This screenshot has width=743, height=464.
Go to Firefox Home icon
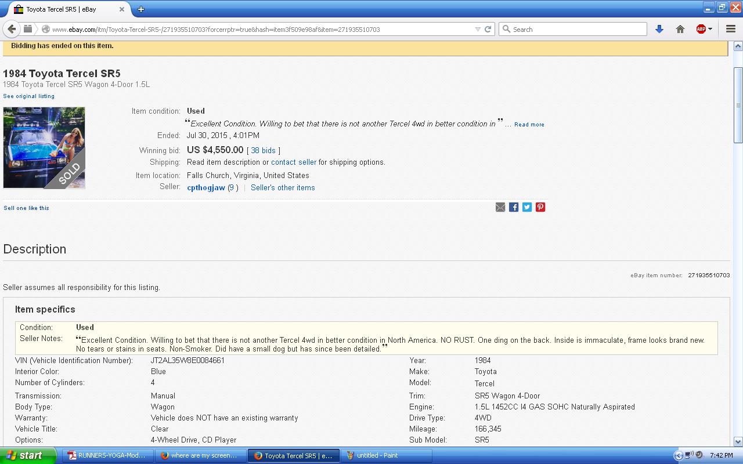680,29
